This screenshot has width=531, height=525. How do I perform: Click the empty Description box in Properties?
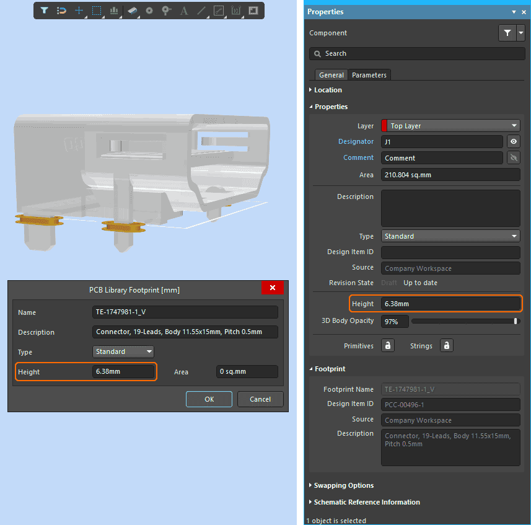click(x=450, y=208)
